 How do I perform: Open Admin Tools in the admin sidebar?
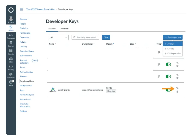tap(25, 99)
